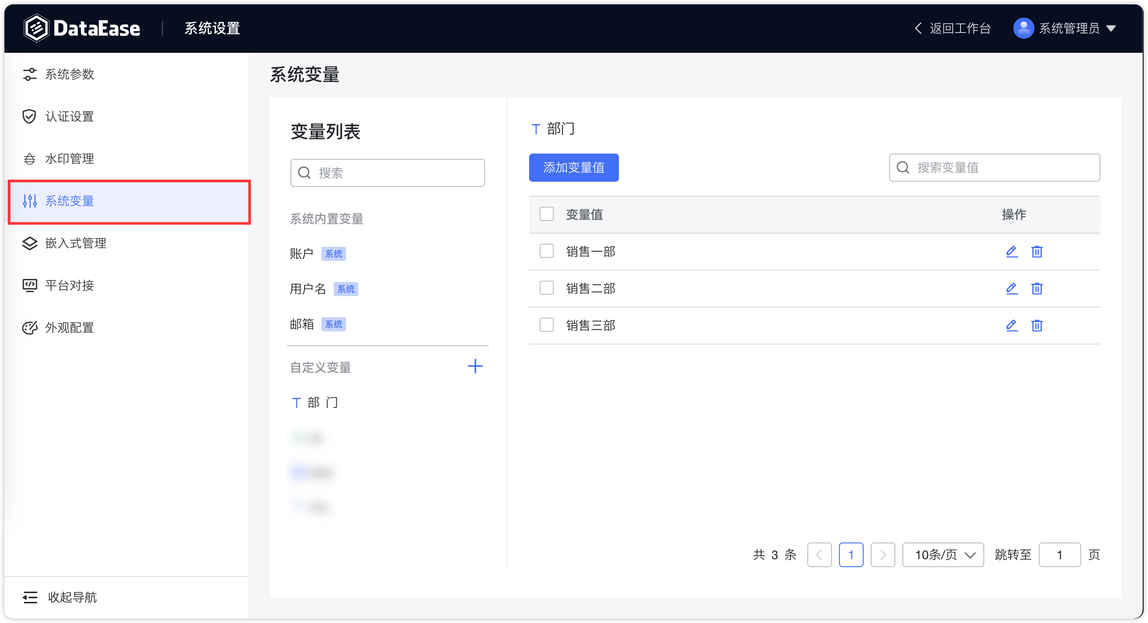
Task: Click the 外观配置 palette icon
Action: click(x=29, y=328)
